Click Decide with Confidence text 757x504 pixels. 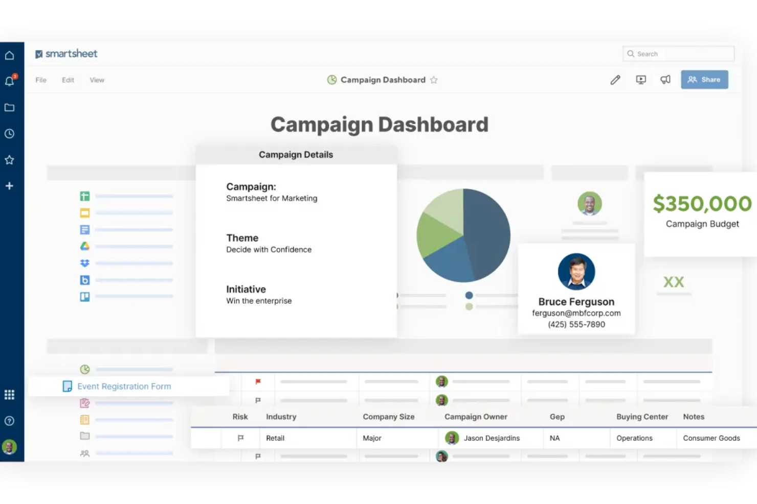tap(269, 250)
